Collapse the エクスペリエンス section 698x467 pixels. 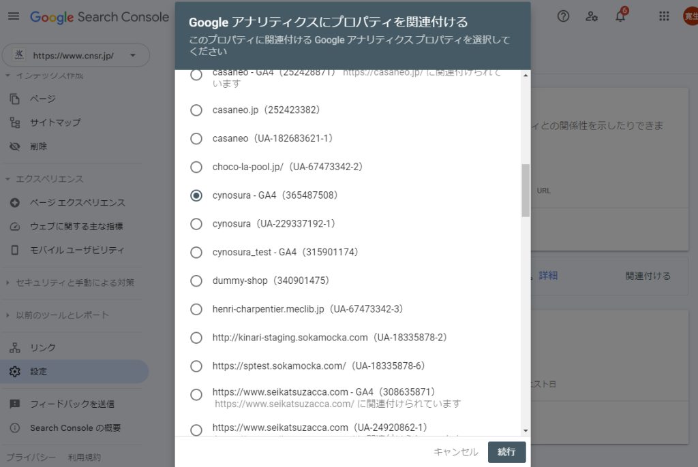(x=7, y=179)
